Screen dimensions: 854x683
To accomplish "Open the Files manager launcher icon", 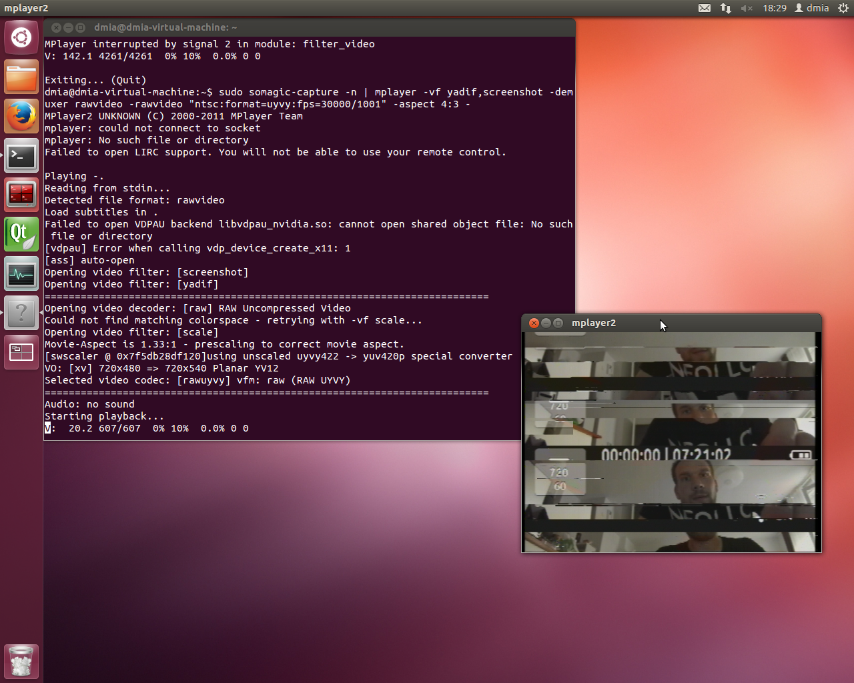I will [x=21, y=77].
